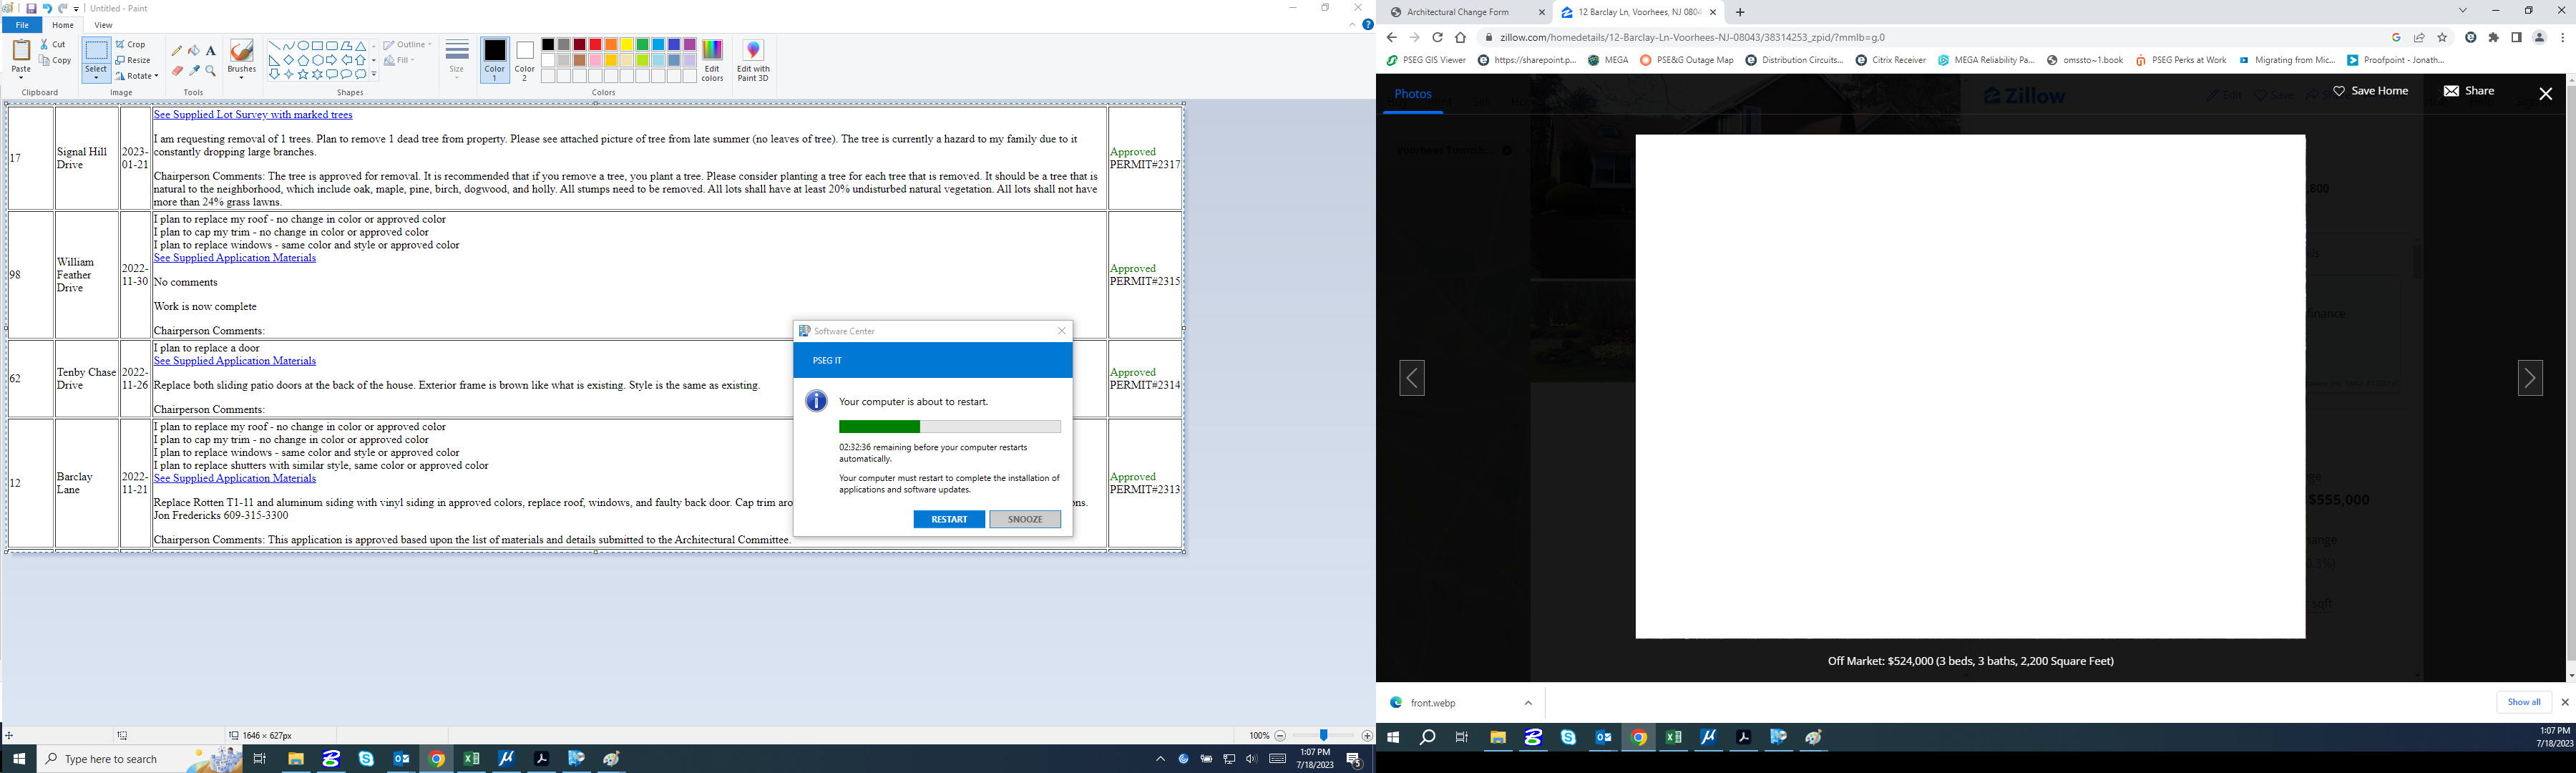Click SNOOZE in the restart dialog

(x=1024, y=519)
